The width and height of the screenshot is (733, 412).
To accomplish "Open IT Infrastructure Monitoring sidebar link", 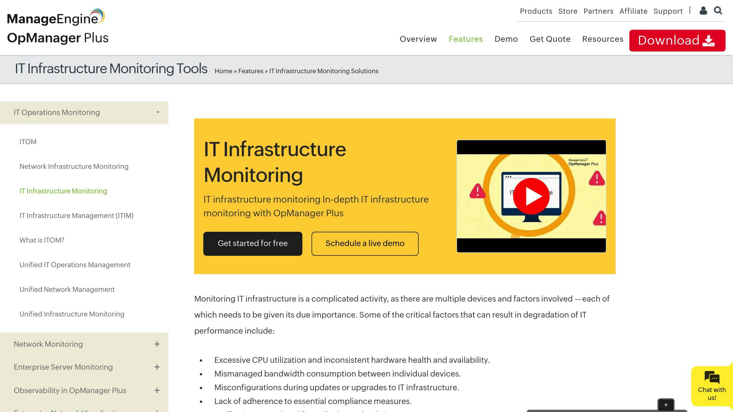I will tap(63, 191).
